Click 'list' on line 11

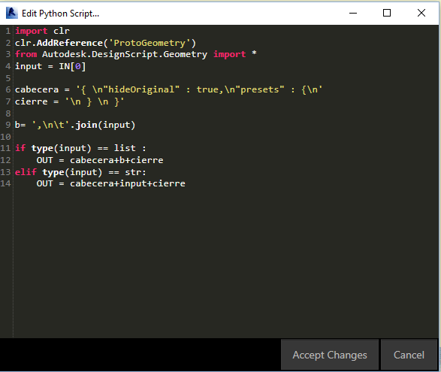pos(125,148)
